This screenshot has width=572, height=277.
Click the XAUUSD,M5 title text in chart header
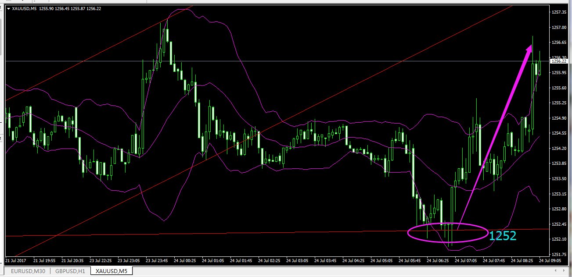24,8
